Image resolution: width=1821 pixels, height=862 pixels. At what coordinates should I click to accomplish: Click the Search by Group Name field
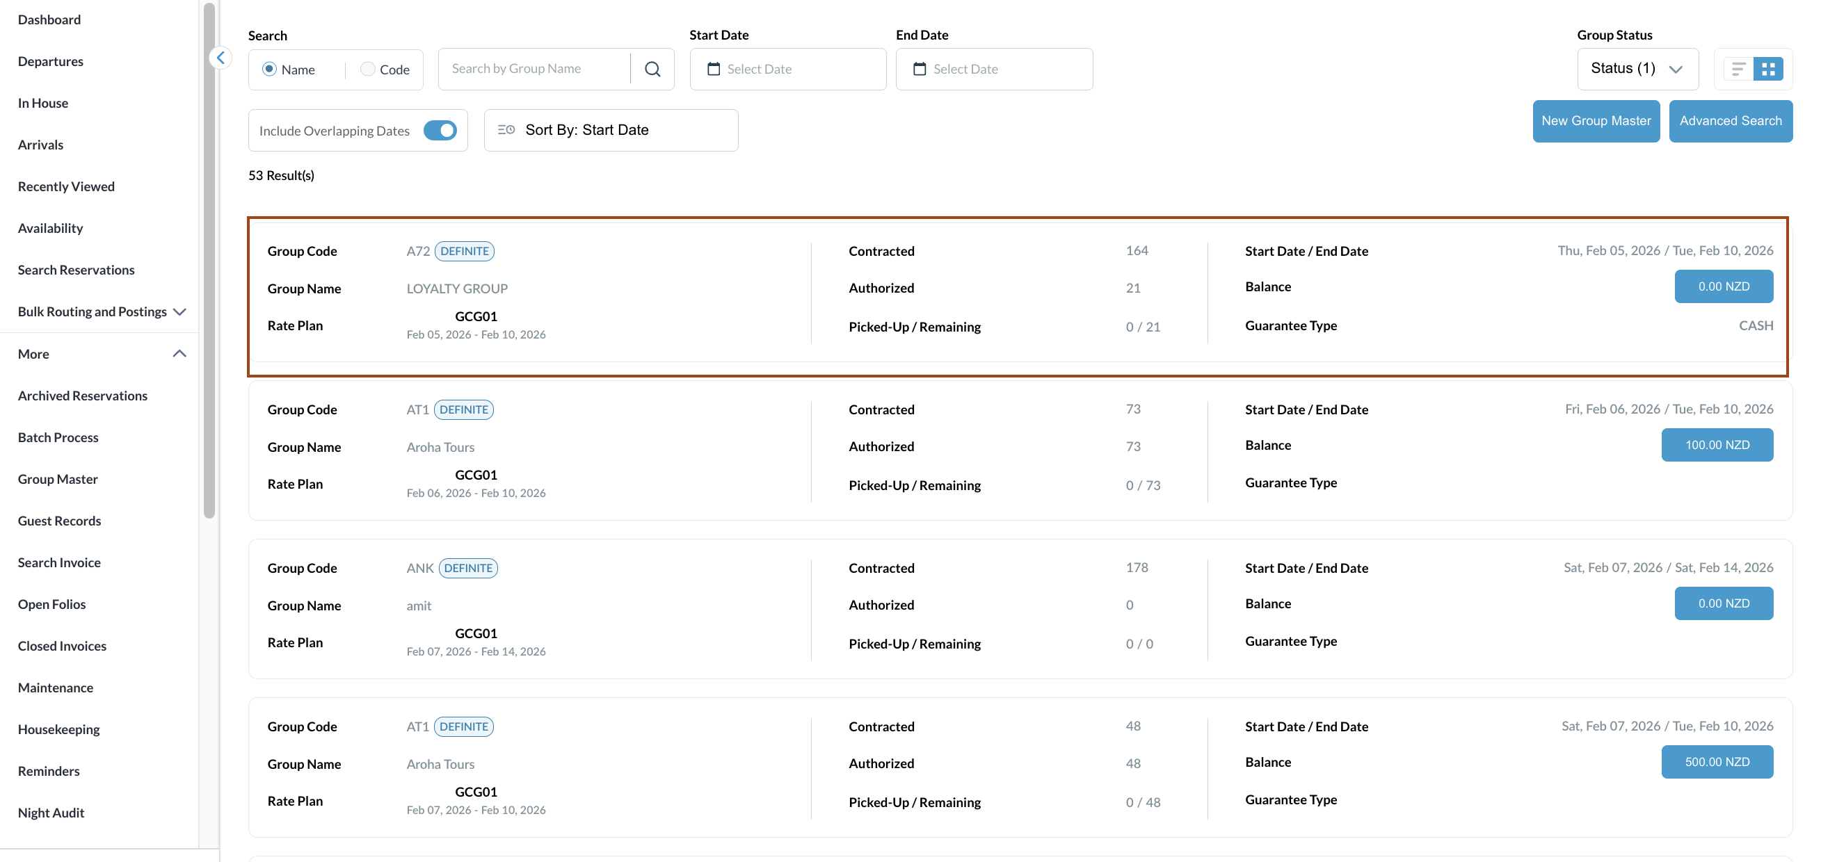coord(534,69)
